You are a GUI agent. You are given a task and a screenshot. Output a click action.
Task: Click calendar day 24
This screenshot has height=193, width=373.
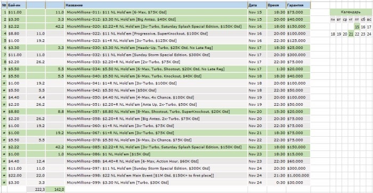[369, 34]
